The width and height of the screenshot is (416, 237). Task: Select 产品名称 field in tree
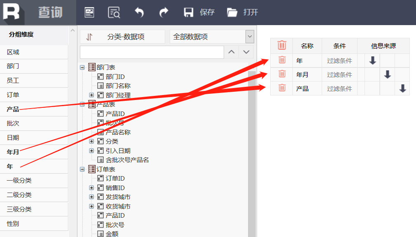(118, 132)
